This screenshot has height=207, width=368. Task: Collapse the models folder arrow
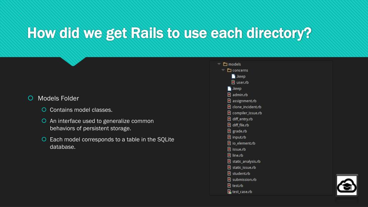pyautogui.click(x=219, y=64)
